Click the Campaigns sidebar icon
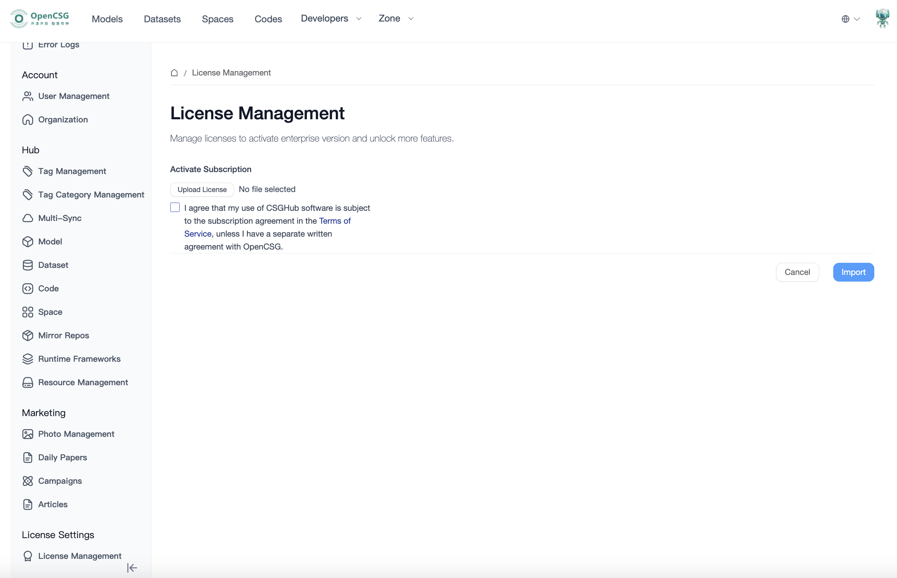Screen dimensions: 897x578 pos(28,481)
